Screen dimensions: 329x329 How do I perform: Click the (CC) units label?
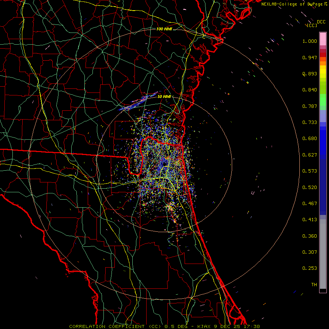click(x=312, y=25)
